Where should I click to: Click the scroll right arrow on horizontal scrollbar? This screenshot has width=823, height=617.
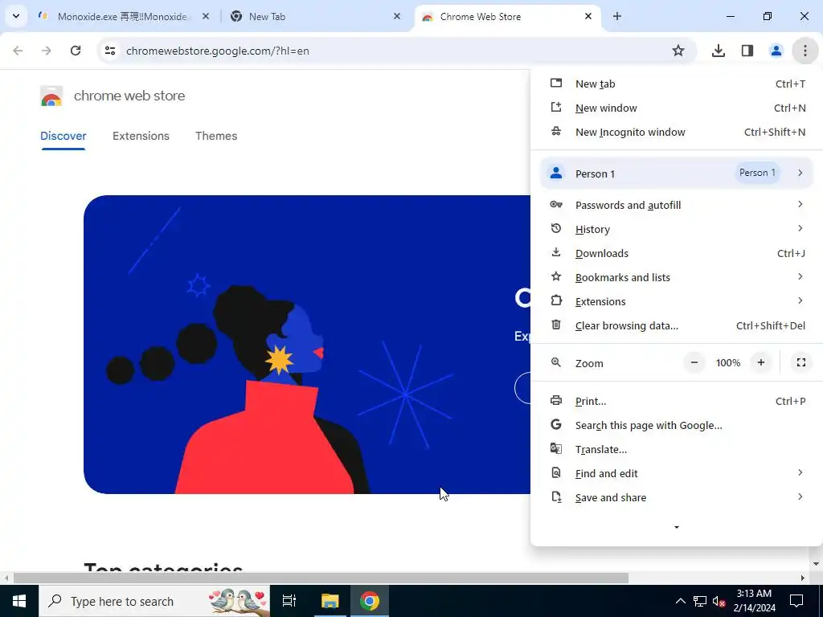[x=803, y=578]
